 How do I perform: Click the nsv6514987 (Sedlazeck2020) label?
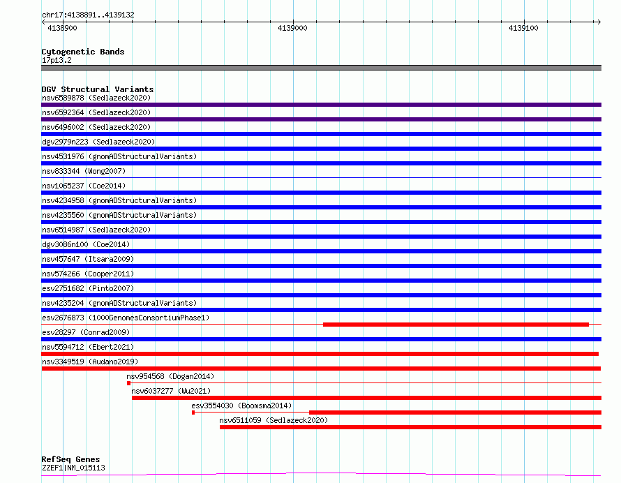click(96, 230)
